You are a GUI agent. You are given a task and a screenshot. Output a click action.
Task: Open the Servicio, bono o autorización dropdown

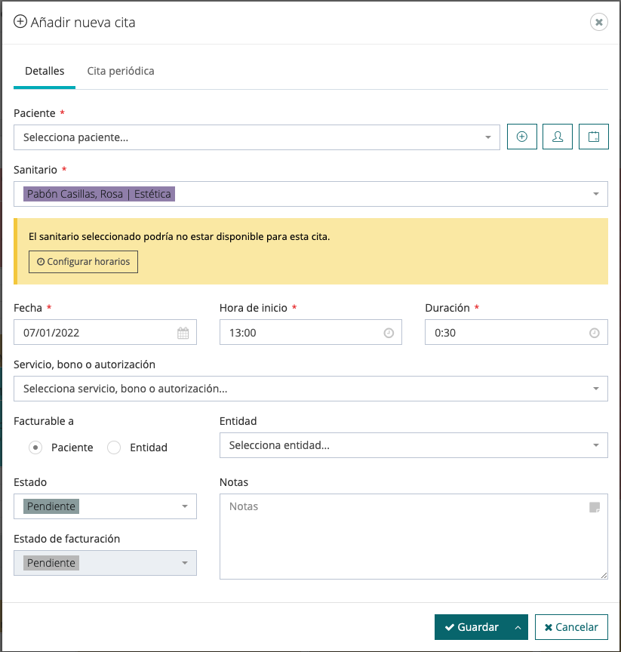[x=310, y=389]
